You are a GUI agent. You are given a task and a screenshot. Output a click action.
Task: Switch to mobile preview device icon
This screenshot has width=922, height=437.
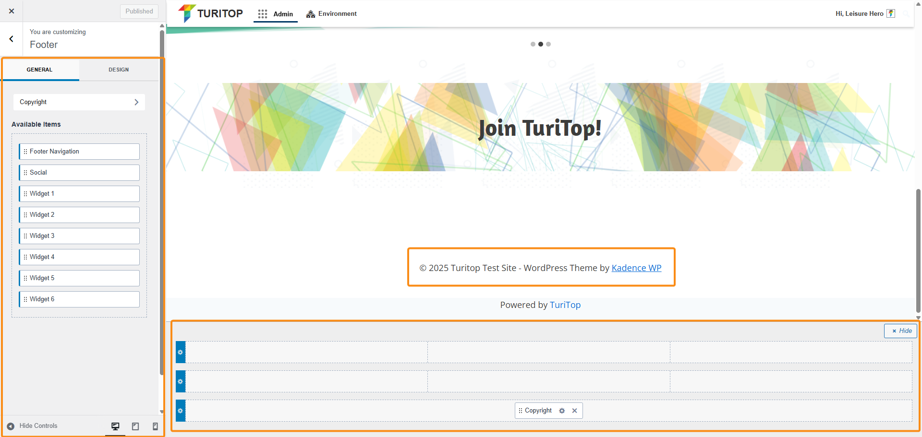[x=155, y=426]
